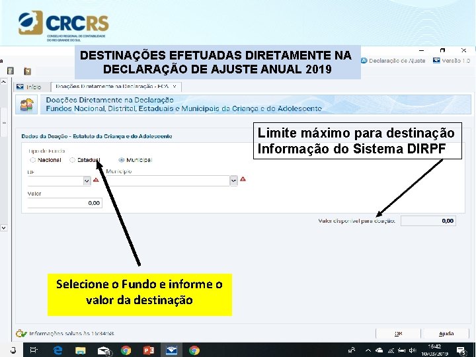
Task: Open the Município dropdown list
Action: coord(233,181)
